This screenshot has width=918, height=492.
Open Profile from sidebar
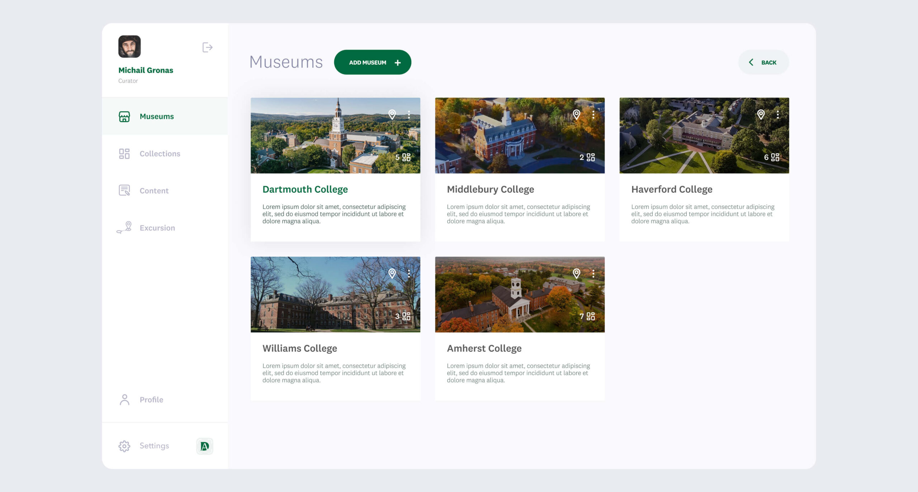tap(151, 400)
